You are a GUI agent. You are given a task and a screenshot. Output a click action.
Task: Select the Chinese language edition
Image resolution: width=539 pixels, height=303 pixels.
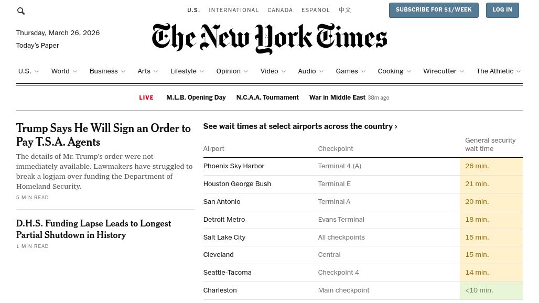point(345,10)
